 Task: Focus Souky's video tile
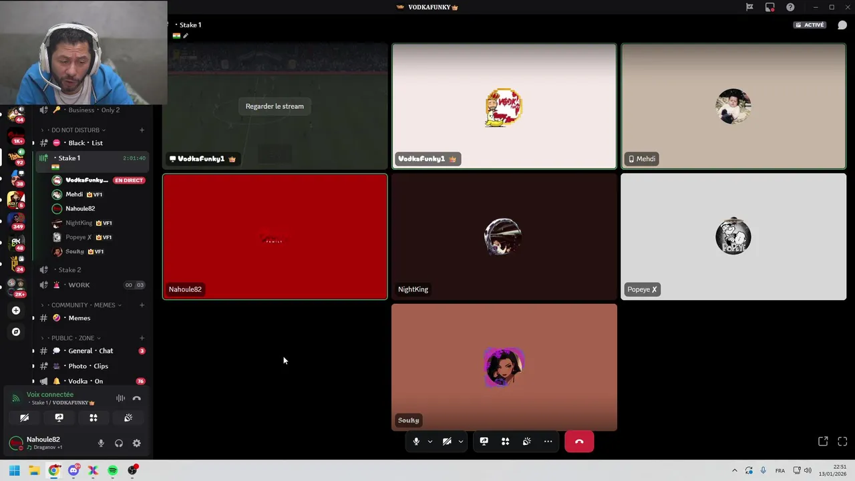[504, 367]
